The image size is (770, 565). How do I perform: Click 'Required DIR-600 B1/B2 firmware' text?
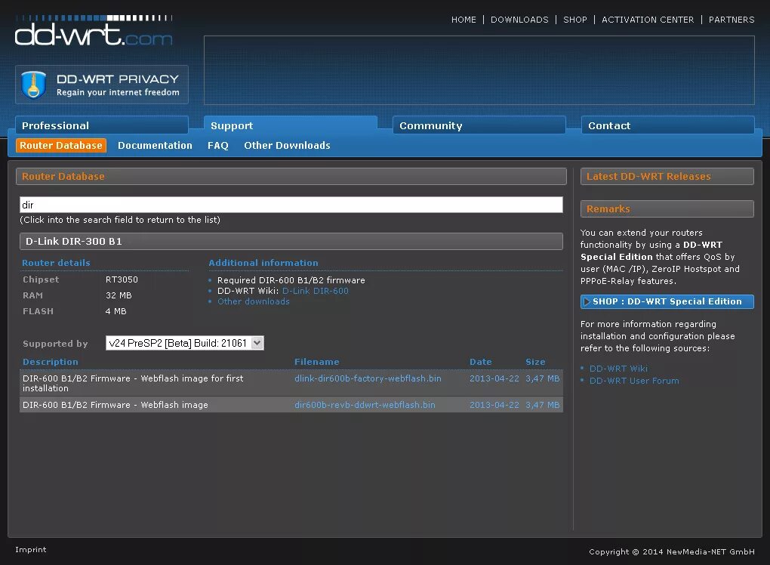[x=291, y=280]
